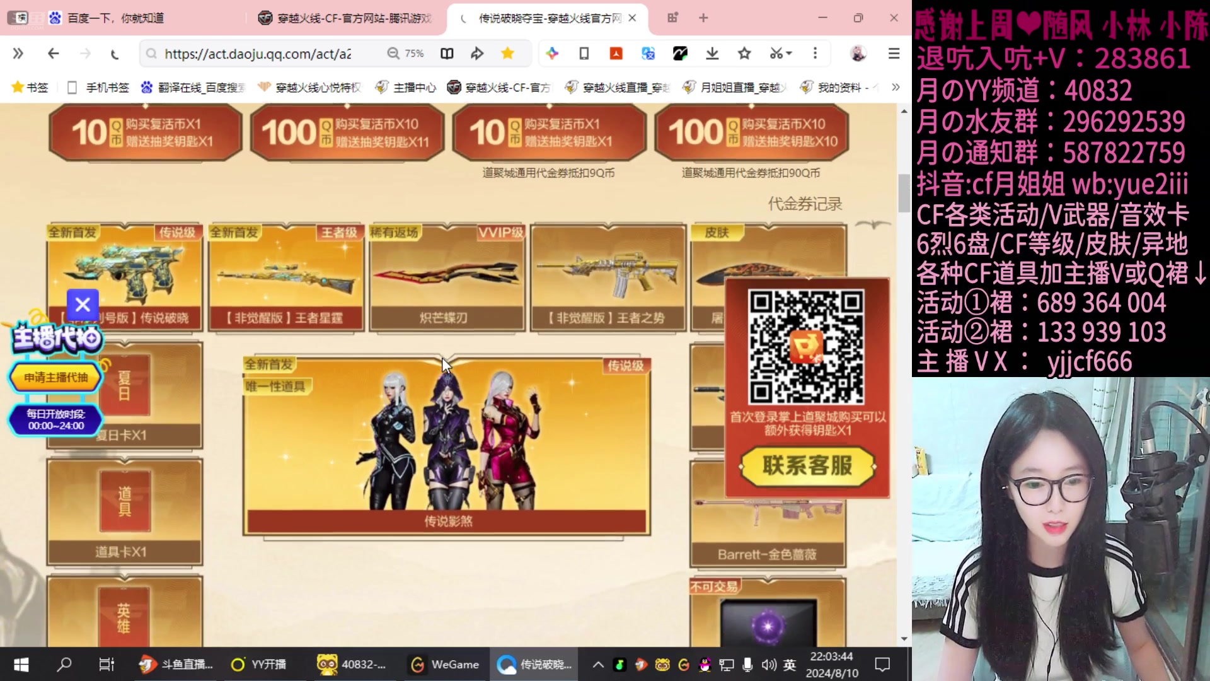Click the microphone tray icon
1210x681 pixels.
pos(747,665)
